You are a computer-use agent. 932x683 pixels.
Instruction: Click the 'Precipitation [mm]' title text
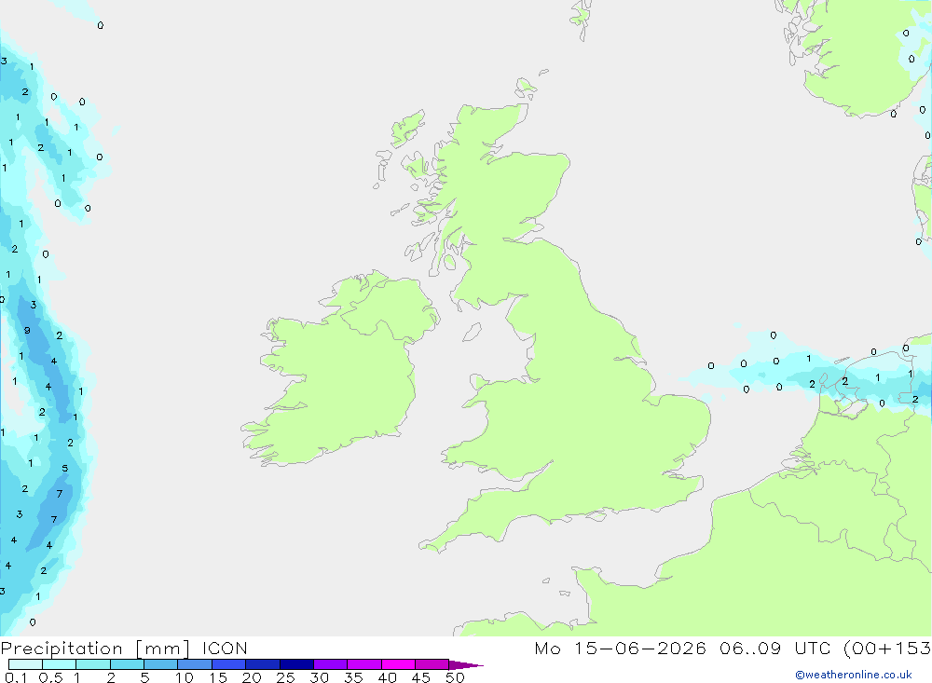click(95, 649)
